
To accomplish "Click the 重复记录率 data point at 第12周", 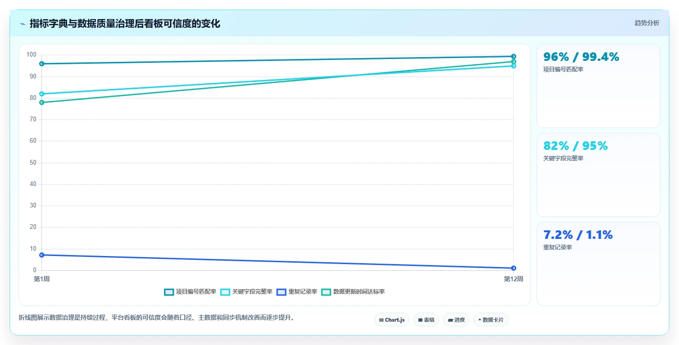I will click(x=513, y=268).
